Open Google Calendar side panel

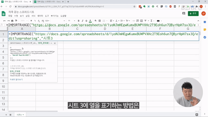[x=205, y=22]
